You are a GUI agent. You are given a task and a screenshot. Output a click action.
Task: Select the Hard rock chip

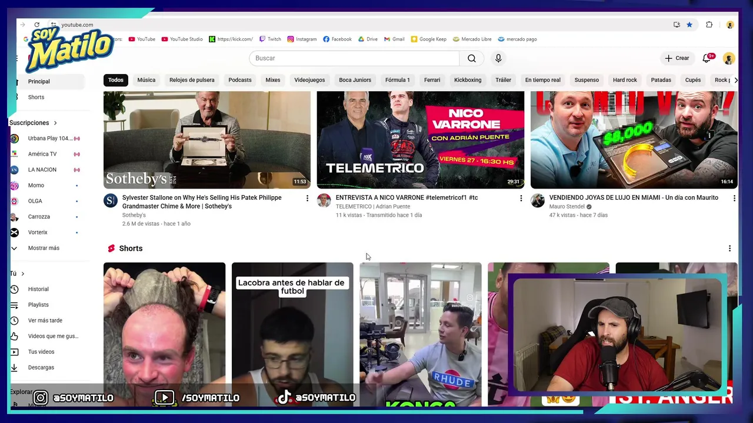[625, 80]
